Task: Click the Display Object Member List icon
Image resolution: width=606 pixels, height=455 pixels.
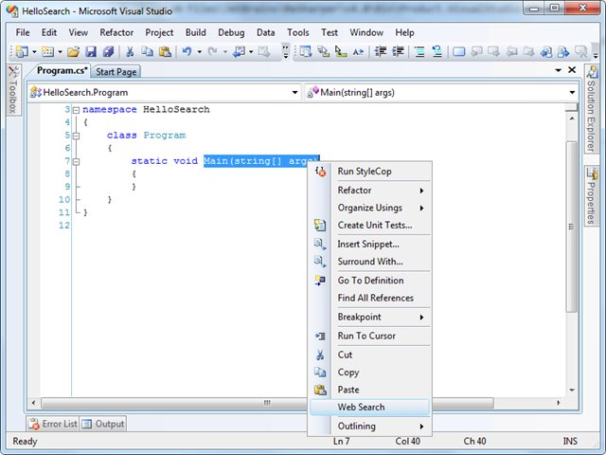Action: click(306, 51)
